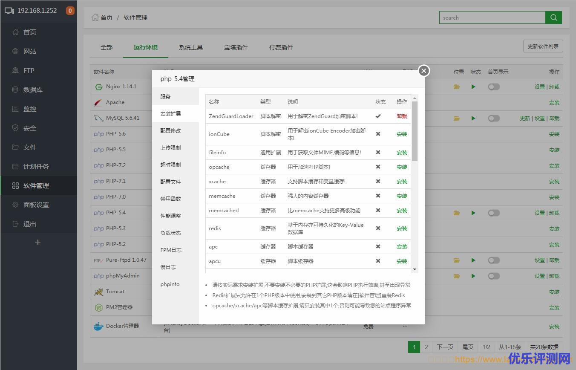Screen dimensions: 576x370
Task: Open FPM日志 section in php dialog
Action: pos(176,250)
